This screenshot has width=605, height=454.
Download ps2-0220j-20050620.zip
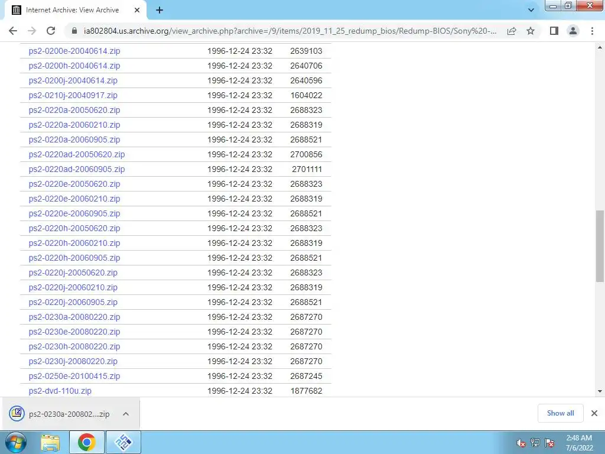[73, 273]
